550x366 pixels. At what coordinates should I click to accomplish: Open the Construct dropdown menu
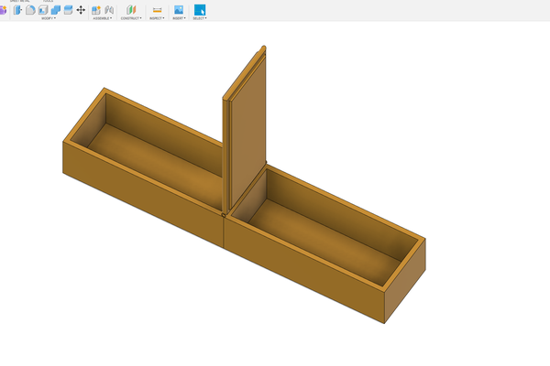click(131, 18)
